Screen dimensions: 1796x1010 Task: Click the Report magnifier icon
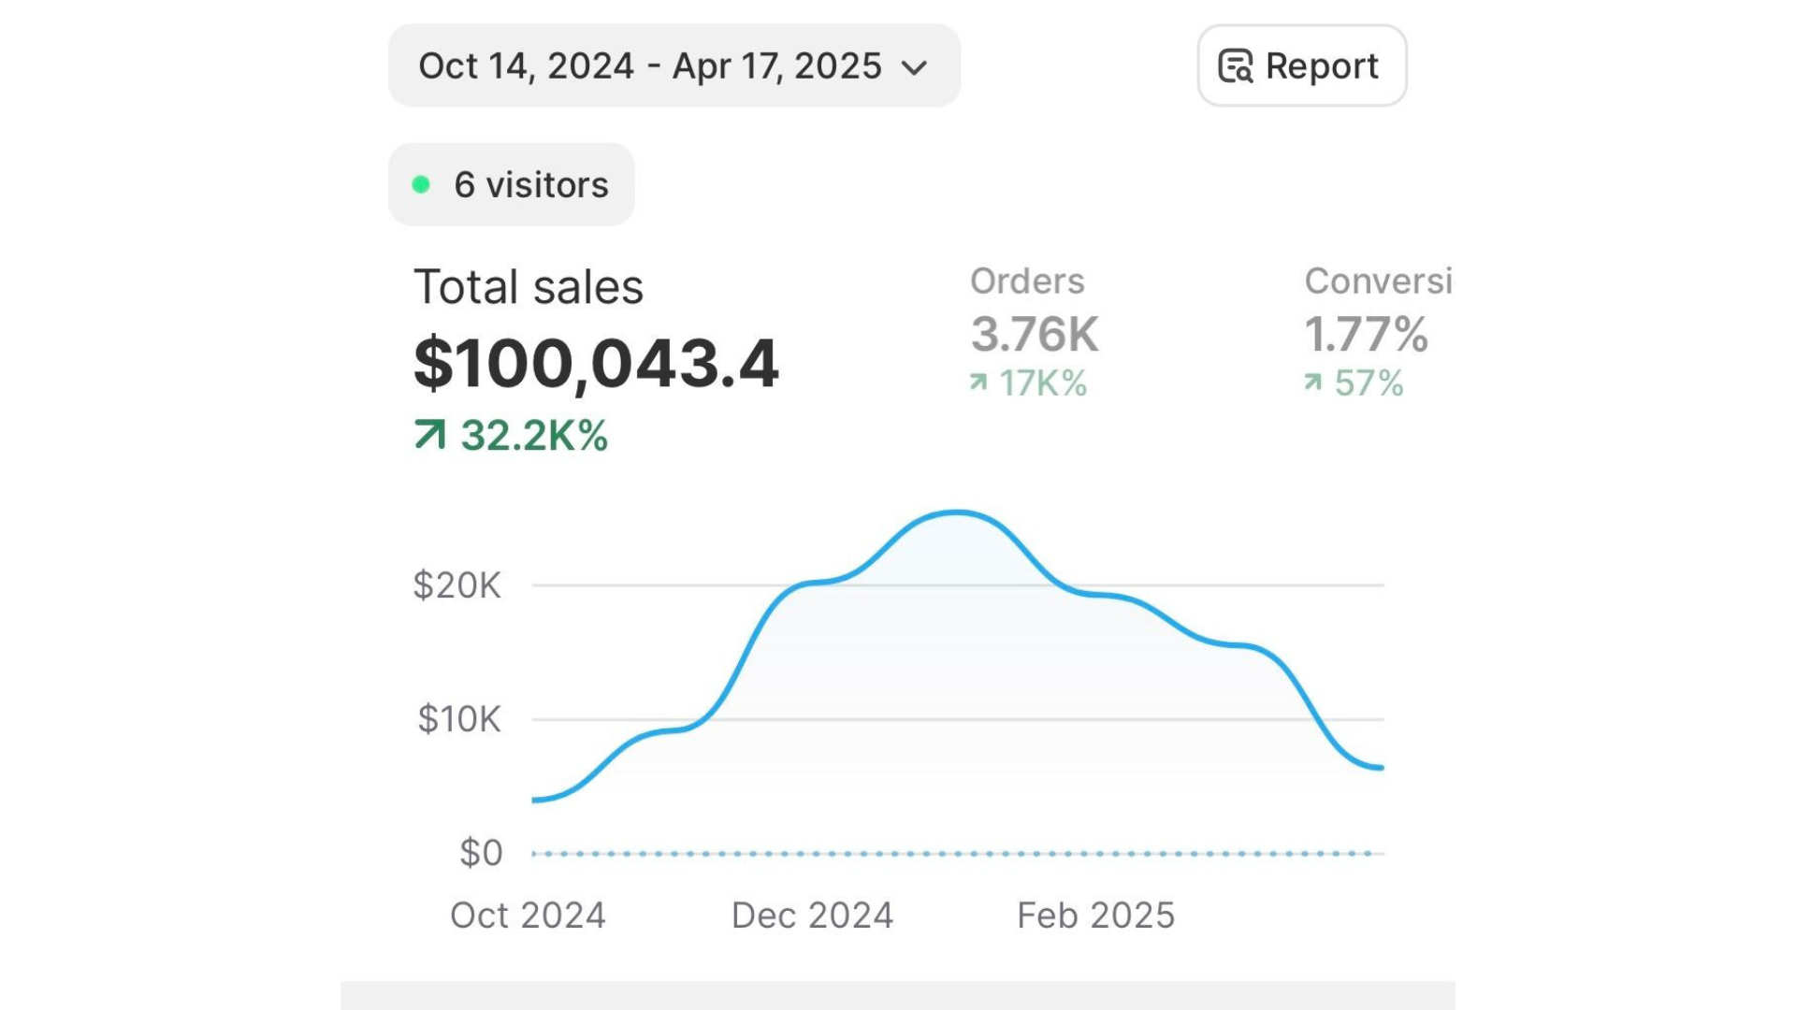point(1235,66)
